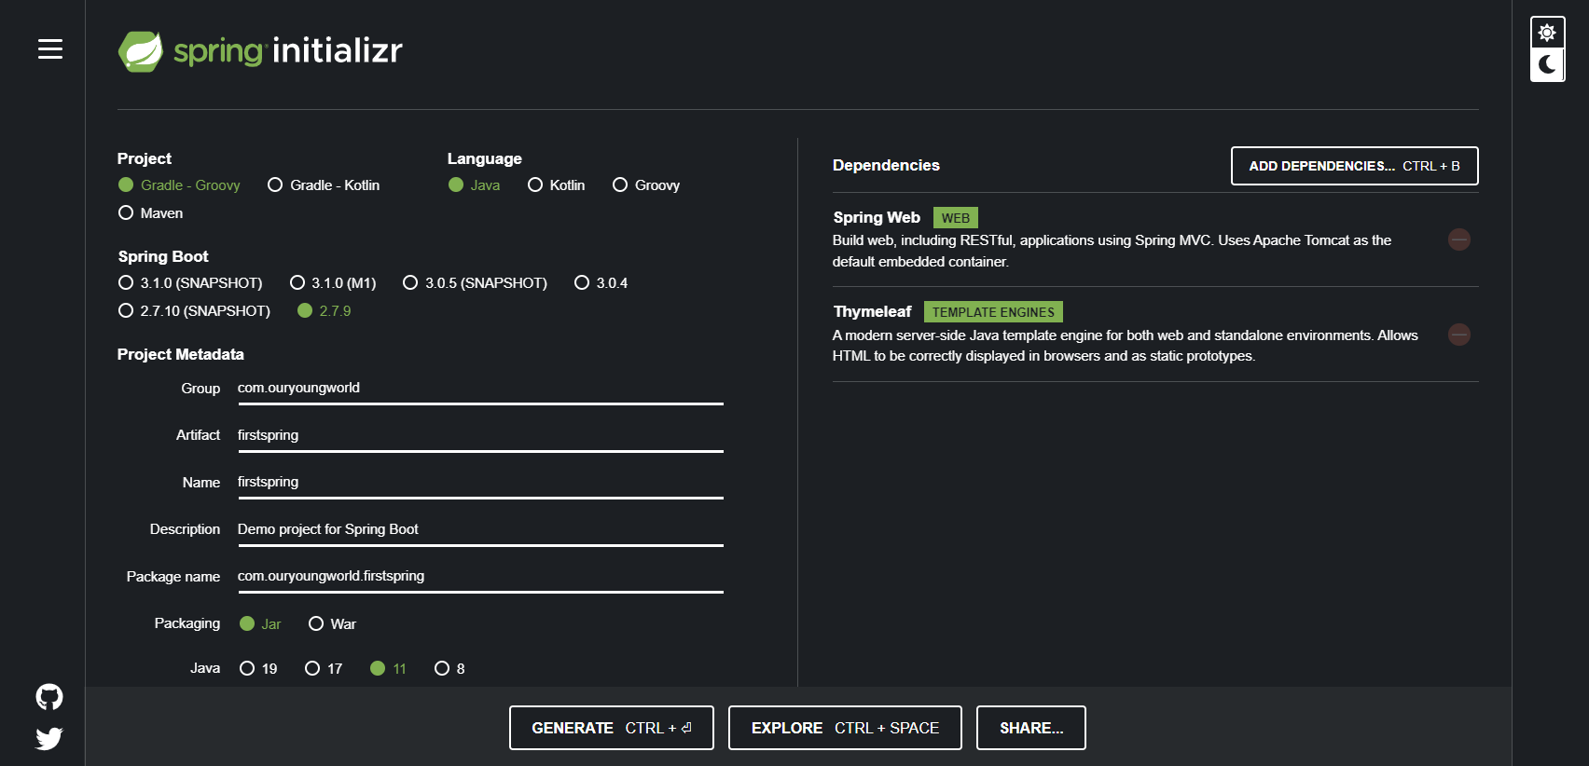Switch to light theme sun icon
Image resolution: width=1589 pixels, height=766 pixels.
click(x=1547, y=33)
